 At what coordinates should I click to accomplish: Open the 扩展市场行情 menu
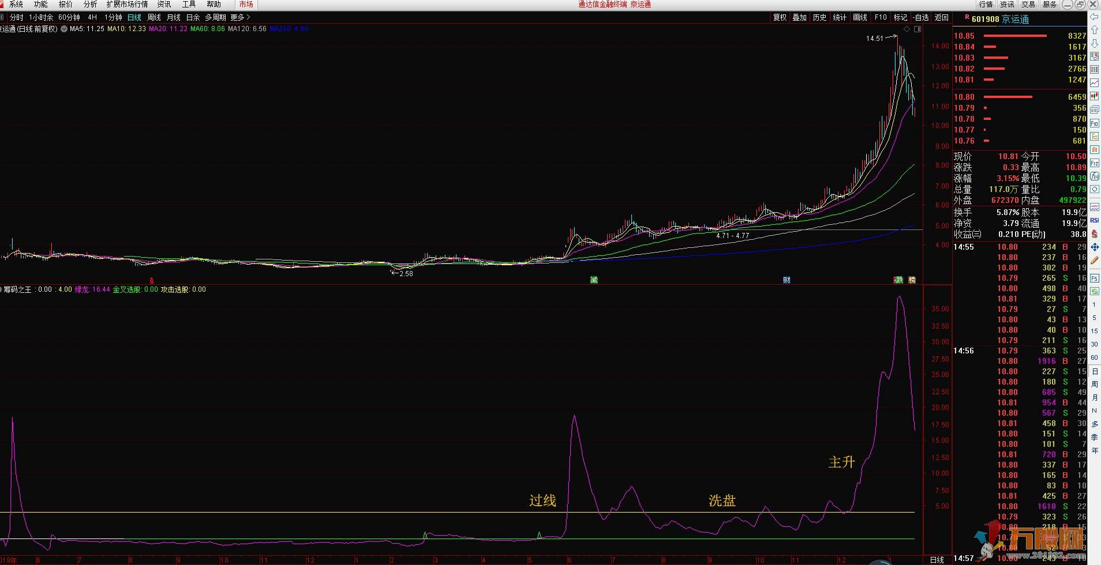[127, 5]
